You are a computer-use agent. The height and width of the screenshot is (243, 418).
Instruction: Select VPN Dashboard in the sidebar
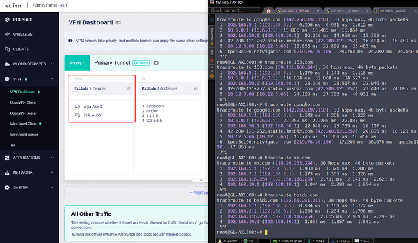pos(22,92)
